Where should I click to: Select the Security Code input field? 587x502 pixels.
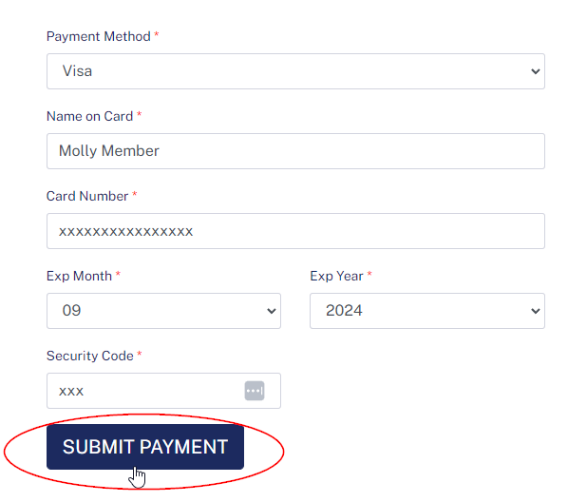142,391
